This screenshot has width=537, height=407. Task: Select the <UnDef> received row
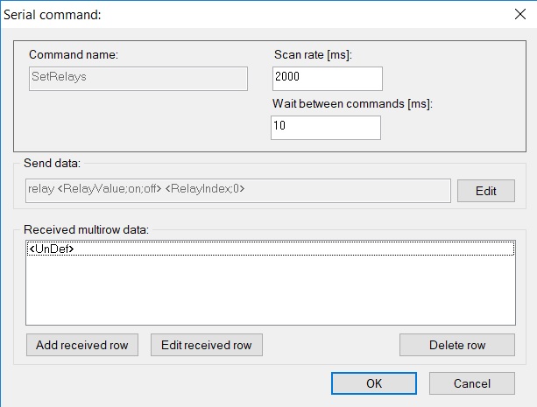click(271, 249)
